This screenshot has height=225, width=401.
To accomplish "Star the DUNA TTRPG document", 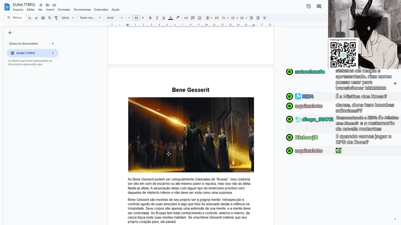I will 41,5.
